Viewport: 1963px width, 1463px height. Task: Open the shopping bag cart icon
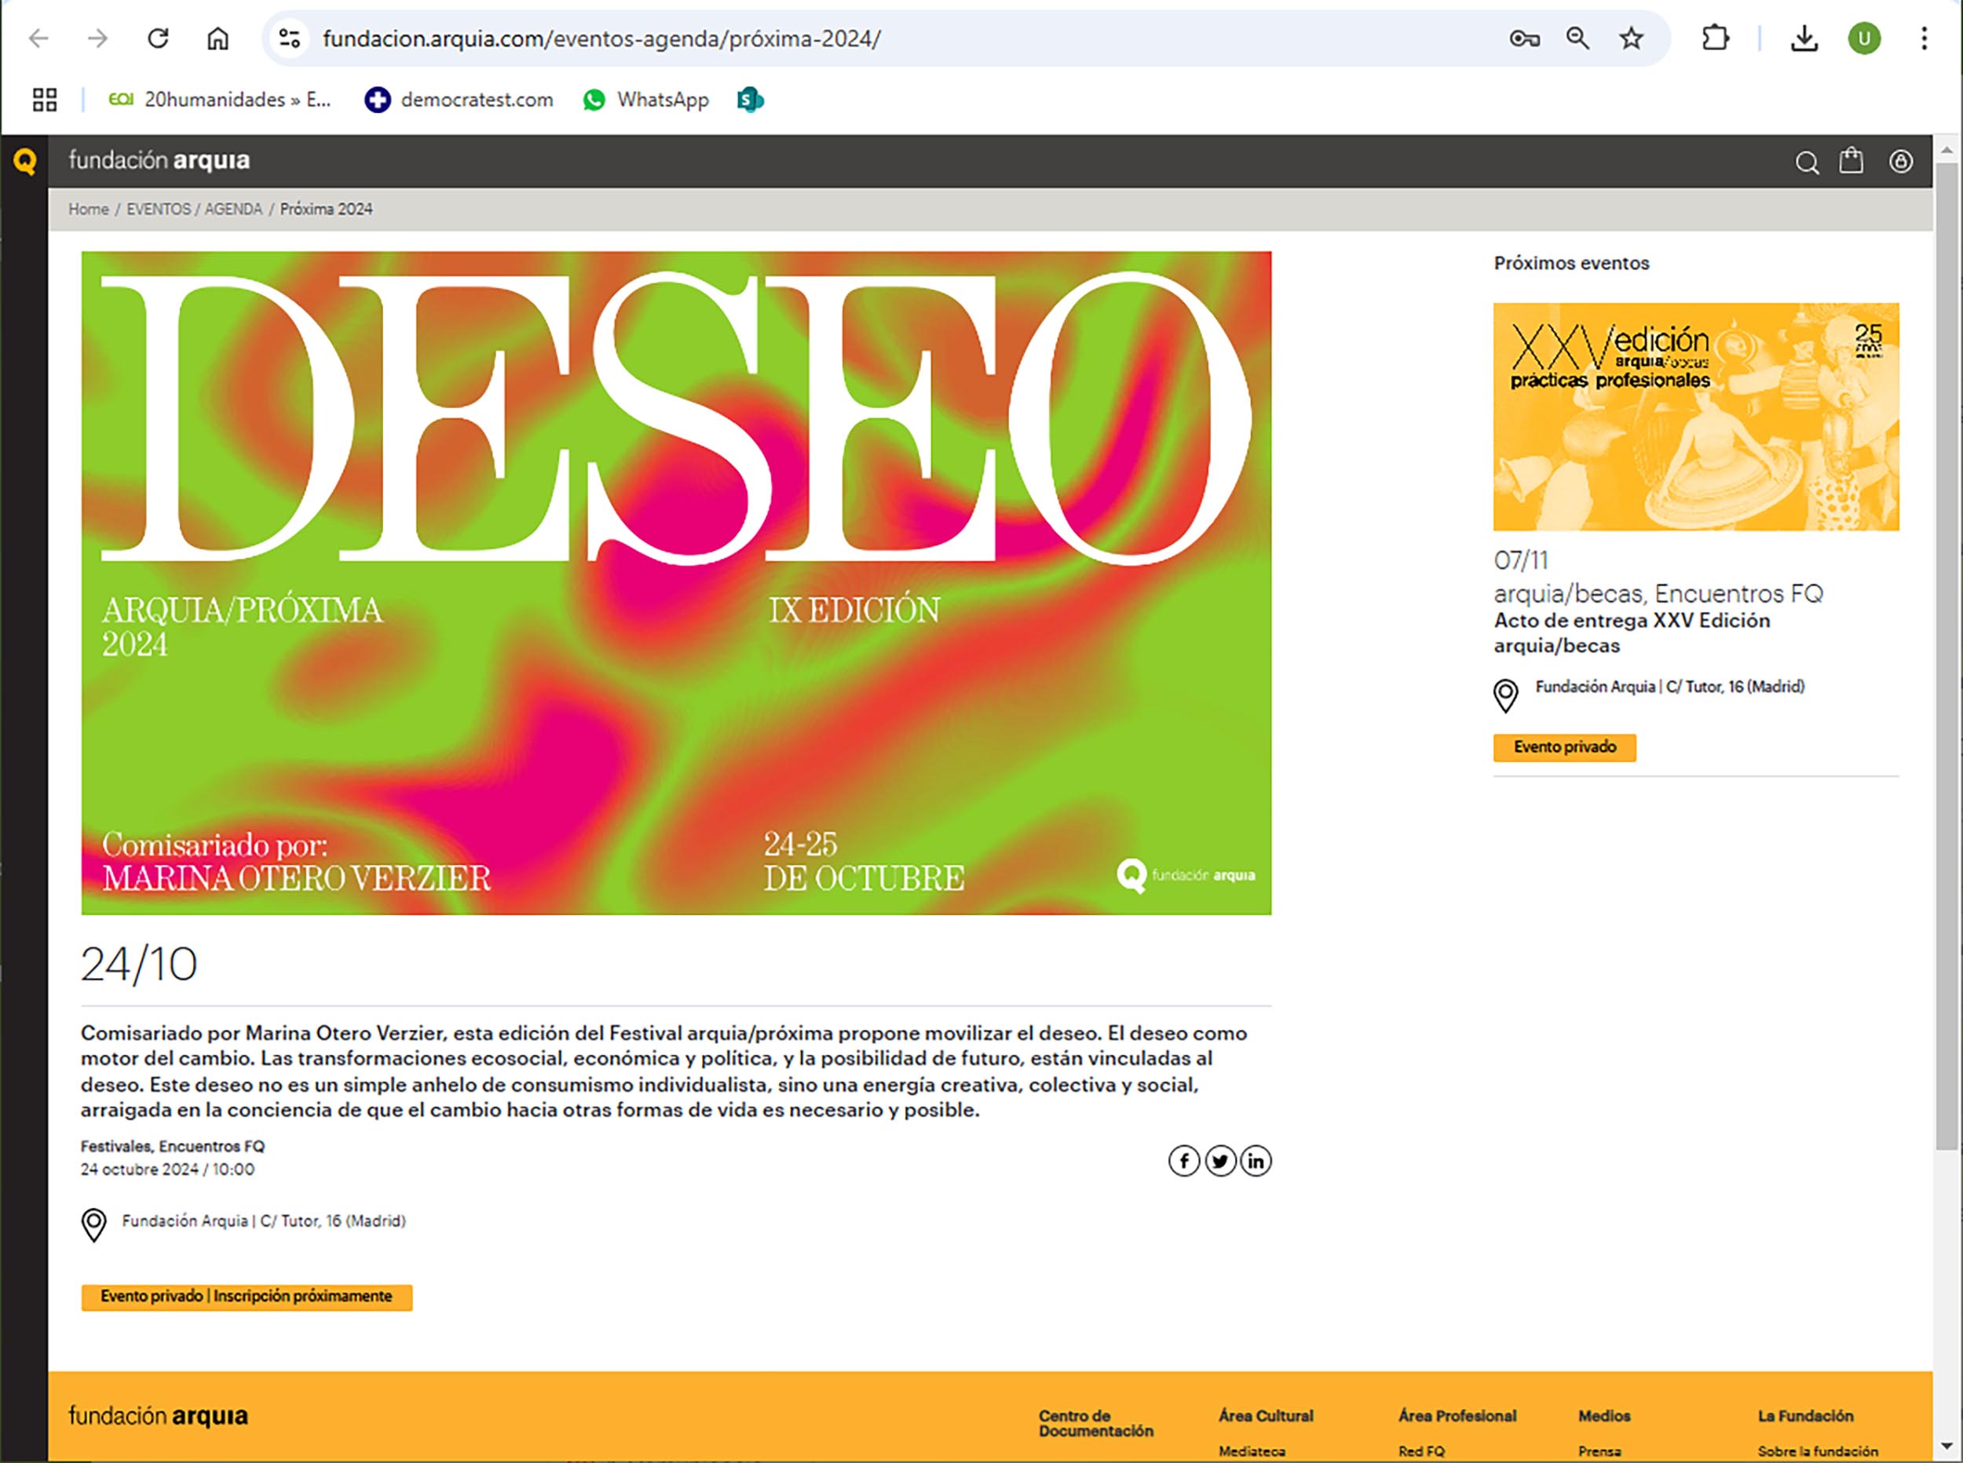[1852, 161]
